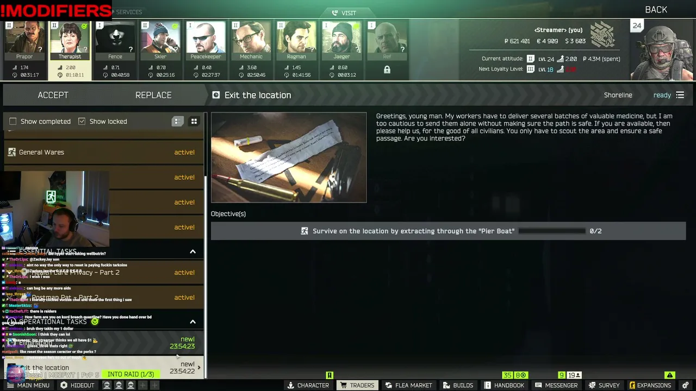Go to the HIDEOUT
The image size is (696, 391).
click(x=77, y=385)
